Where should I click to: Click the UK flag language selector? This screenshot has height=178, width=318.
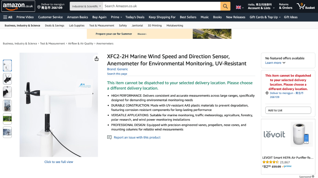tap(240, 7)
